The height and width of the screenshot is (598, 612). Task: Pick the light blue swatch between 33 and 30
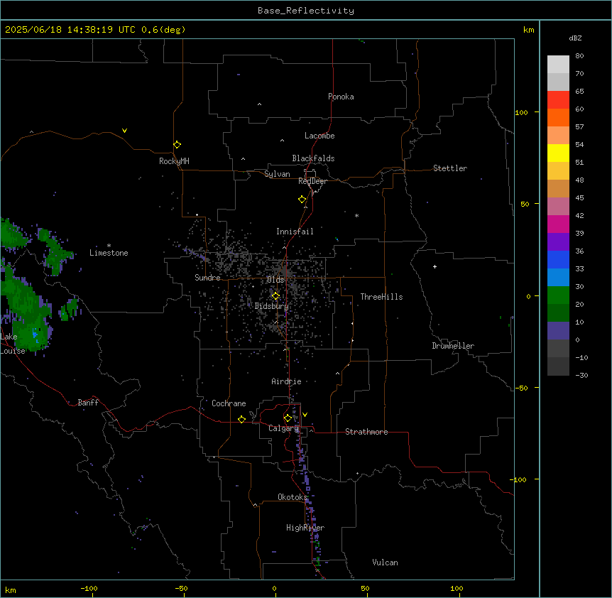tap(558, 278)
